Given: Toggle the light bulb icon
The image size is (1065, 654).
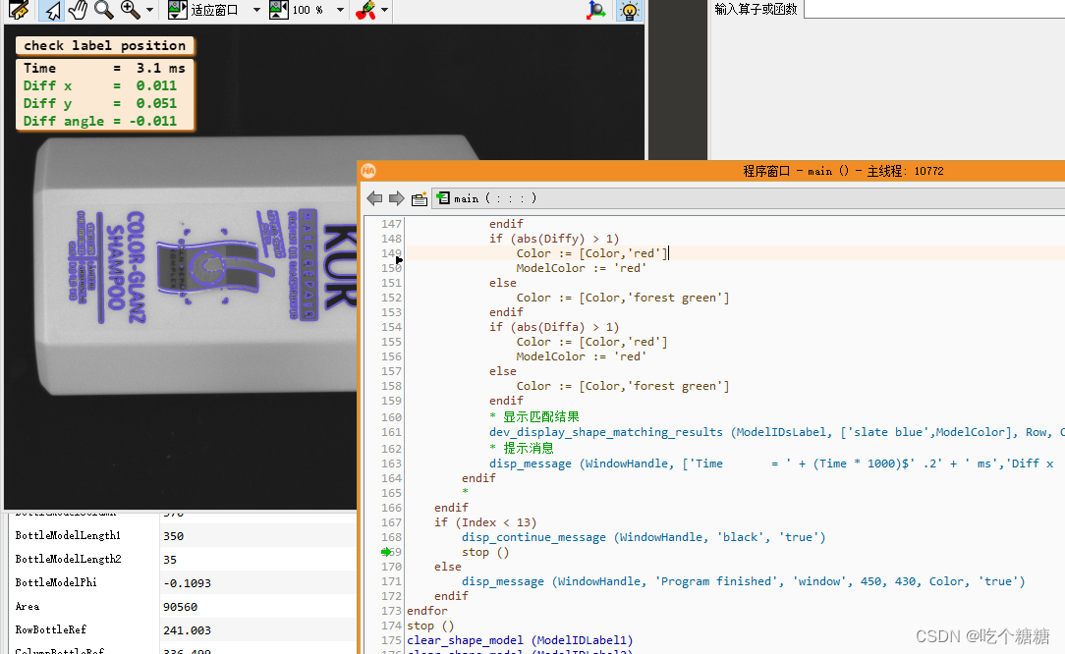Looking at the screenshot, I should point(629,10).
